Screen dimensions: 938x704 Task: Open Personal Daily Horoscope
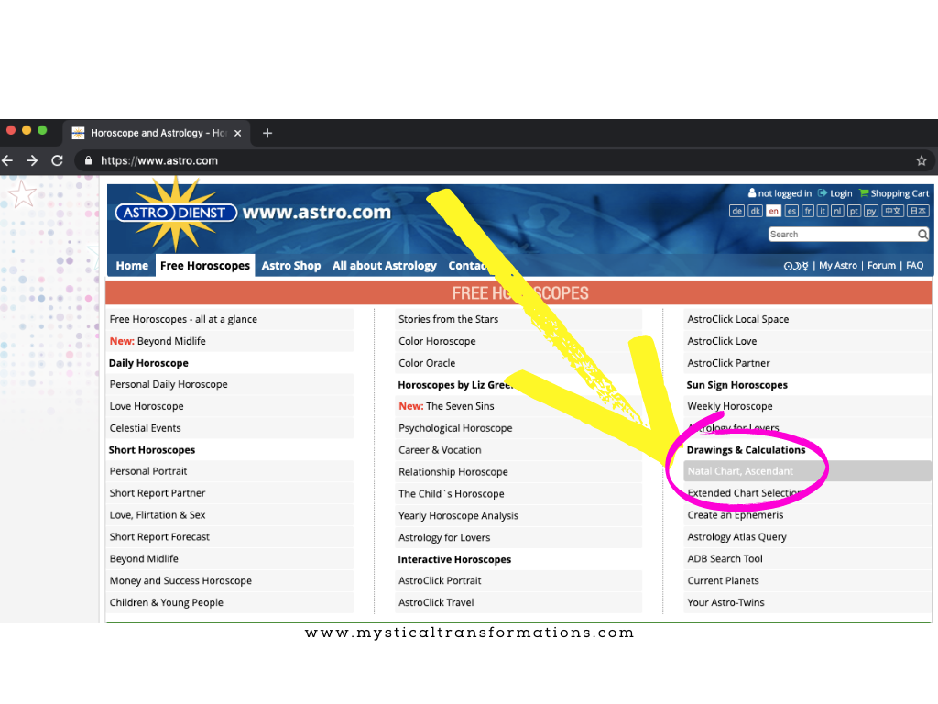pos(230,384)
